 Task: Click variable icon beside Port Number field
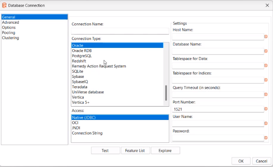click(266, 109)
